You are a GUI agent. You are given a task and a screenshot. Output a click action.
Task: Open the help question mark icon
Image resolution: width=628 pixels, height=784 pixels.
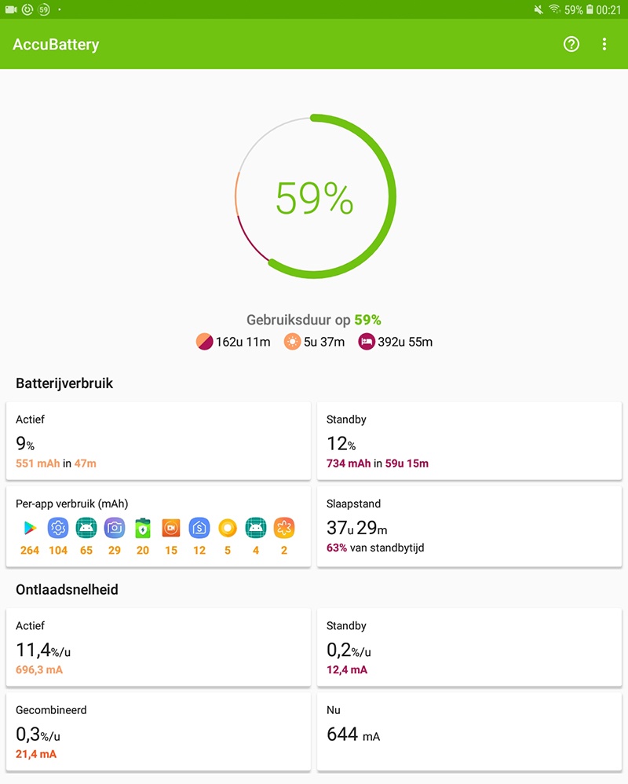point(571,44)
